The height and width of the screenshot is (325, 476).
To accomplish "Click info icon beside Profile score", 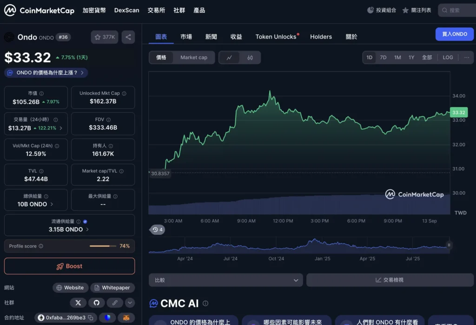I will point(41,246).
